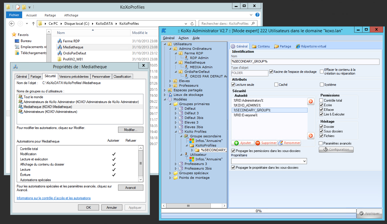
Task: Expand Groupes spéciaux node
Action: [x=170, y=173]
